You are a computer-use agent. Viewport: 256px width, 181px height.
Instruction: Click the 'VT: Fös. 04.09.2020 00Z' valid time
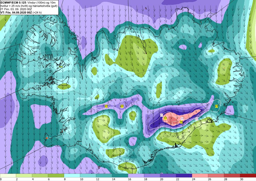16,13
